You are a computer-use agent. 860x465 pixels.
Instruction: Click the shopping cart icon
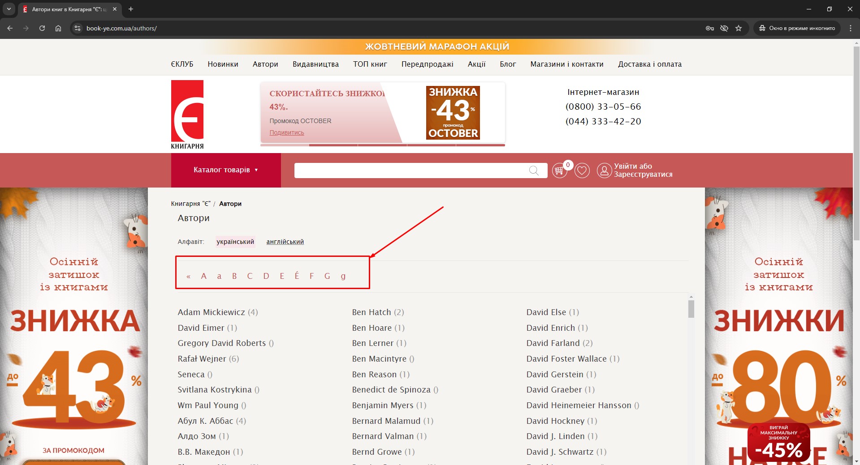559,171
